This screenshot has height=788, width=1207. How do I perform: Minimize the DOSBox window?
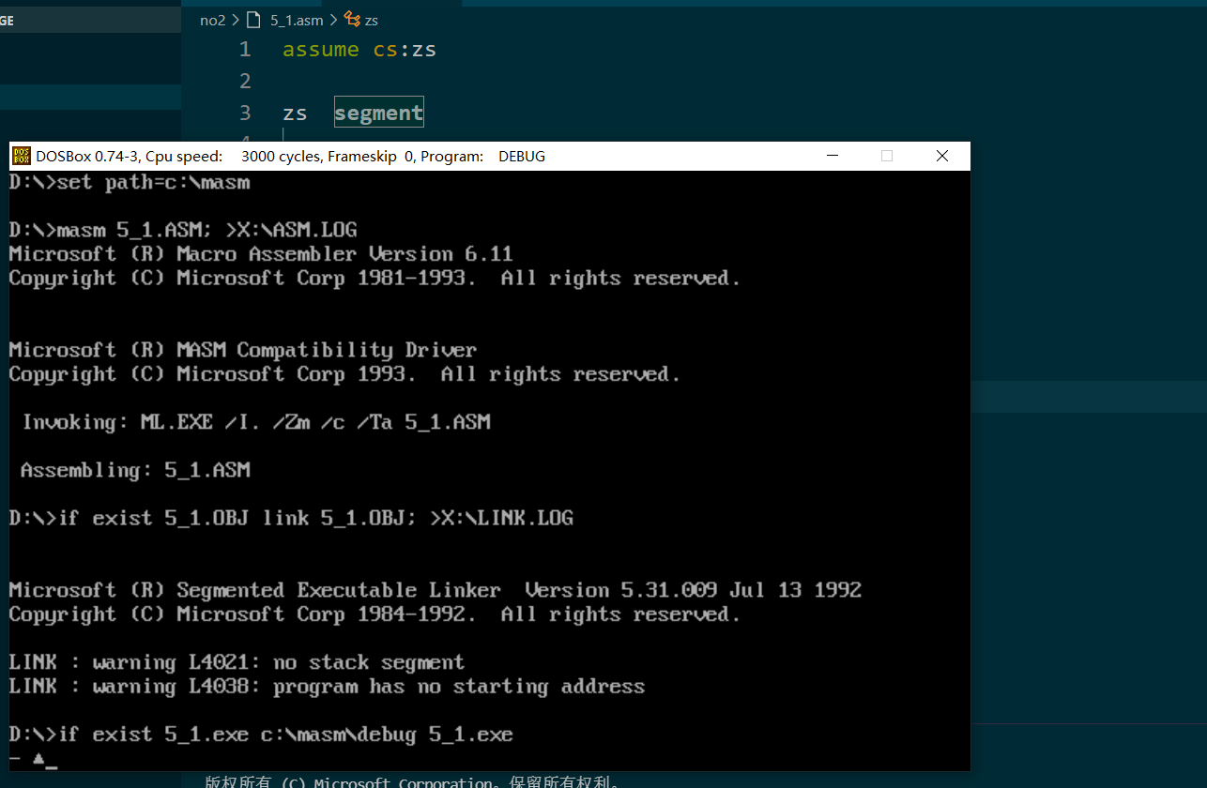tap(832, 156)
